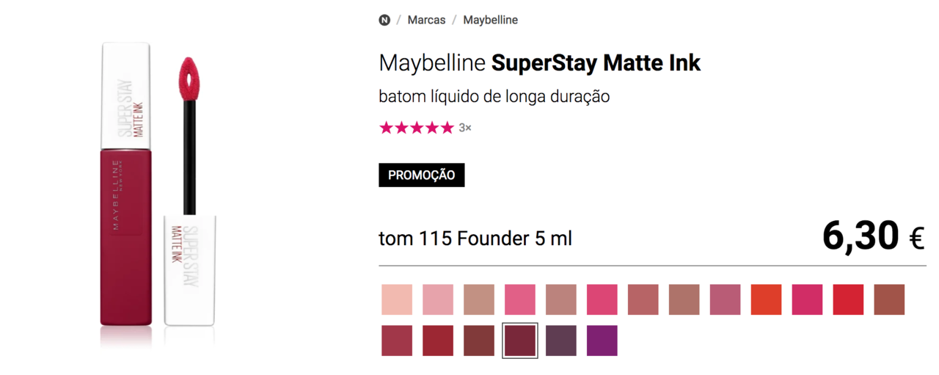This screenshot has height=375, width=939.
Task: Select the brick brown swatch in second row
Action: [x=479, y=341]
